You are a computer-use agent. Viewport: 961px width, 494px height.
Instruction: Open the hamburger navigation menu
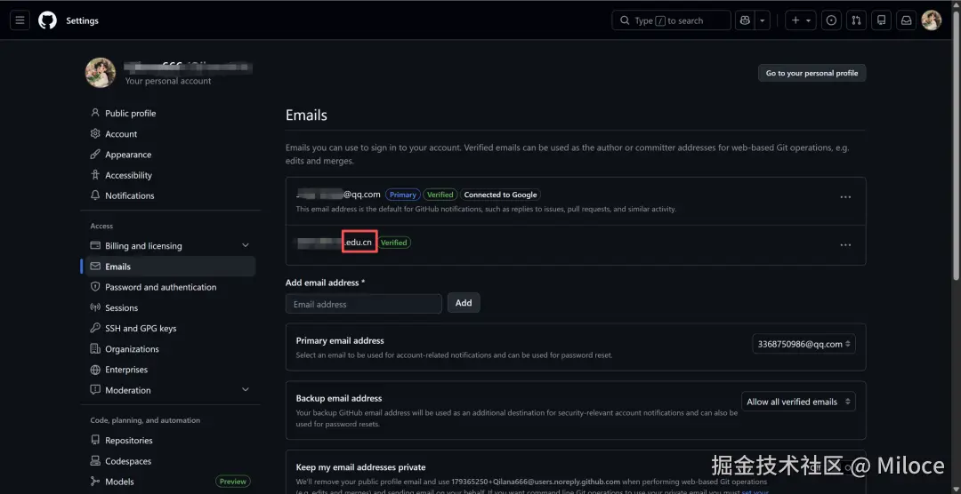pos(20,20)
